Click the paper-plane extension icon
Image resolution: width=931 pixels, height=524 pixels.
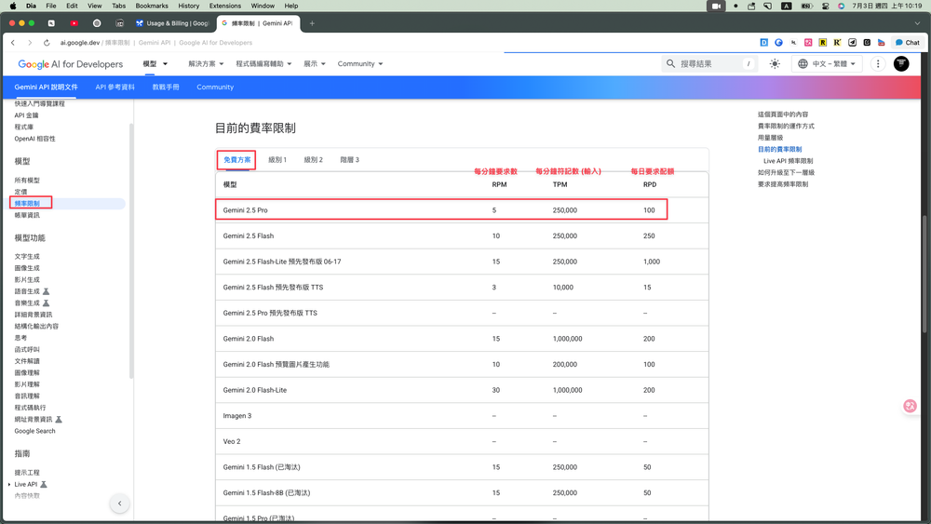[852, 43]
